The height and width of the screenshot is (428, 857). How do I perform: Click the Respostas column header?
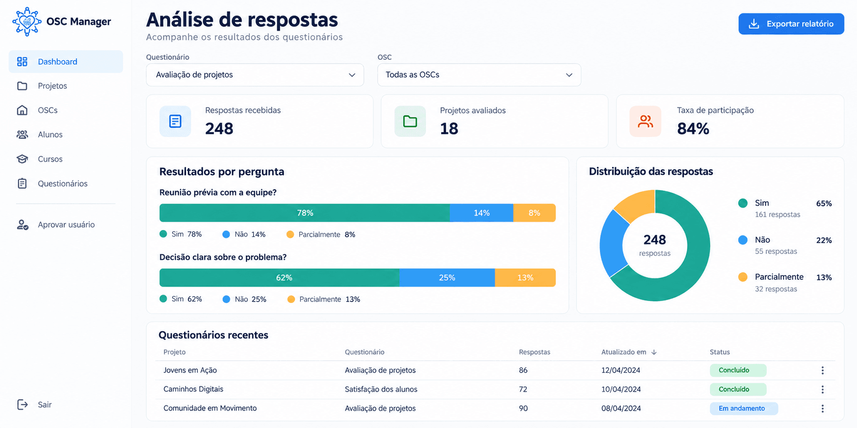point(534,352)
